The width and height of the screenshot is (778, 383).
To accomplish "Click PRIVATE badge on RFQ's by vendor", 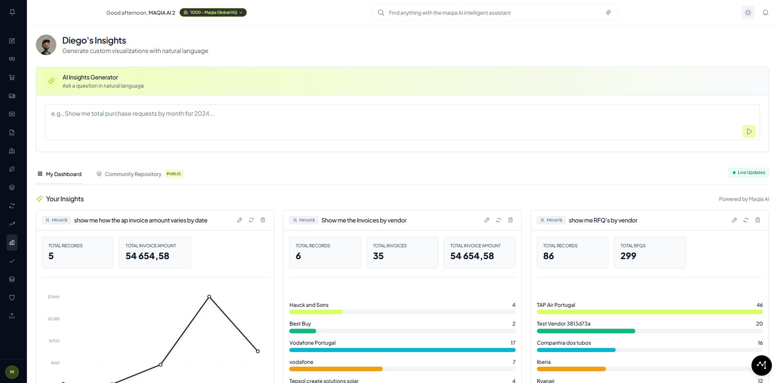I will click(551, 220).
